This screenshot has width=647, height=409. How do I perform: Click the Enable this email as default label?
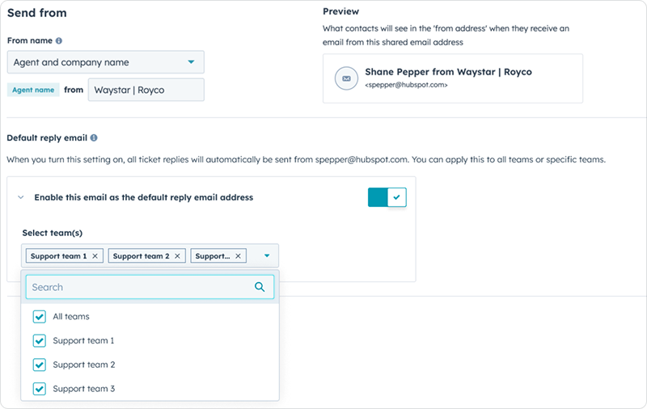144,197
